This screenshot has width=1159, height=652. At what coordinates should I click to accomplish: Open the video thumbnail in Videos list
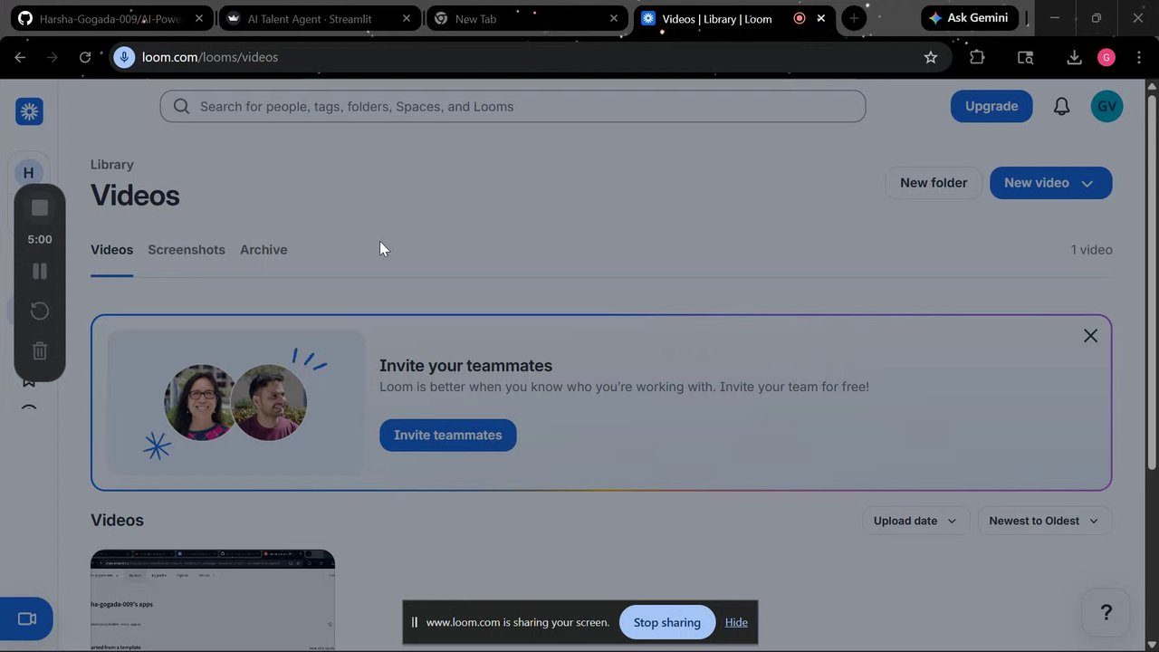click(x=213, y=599)
